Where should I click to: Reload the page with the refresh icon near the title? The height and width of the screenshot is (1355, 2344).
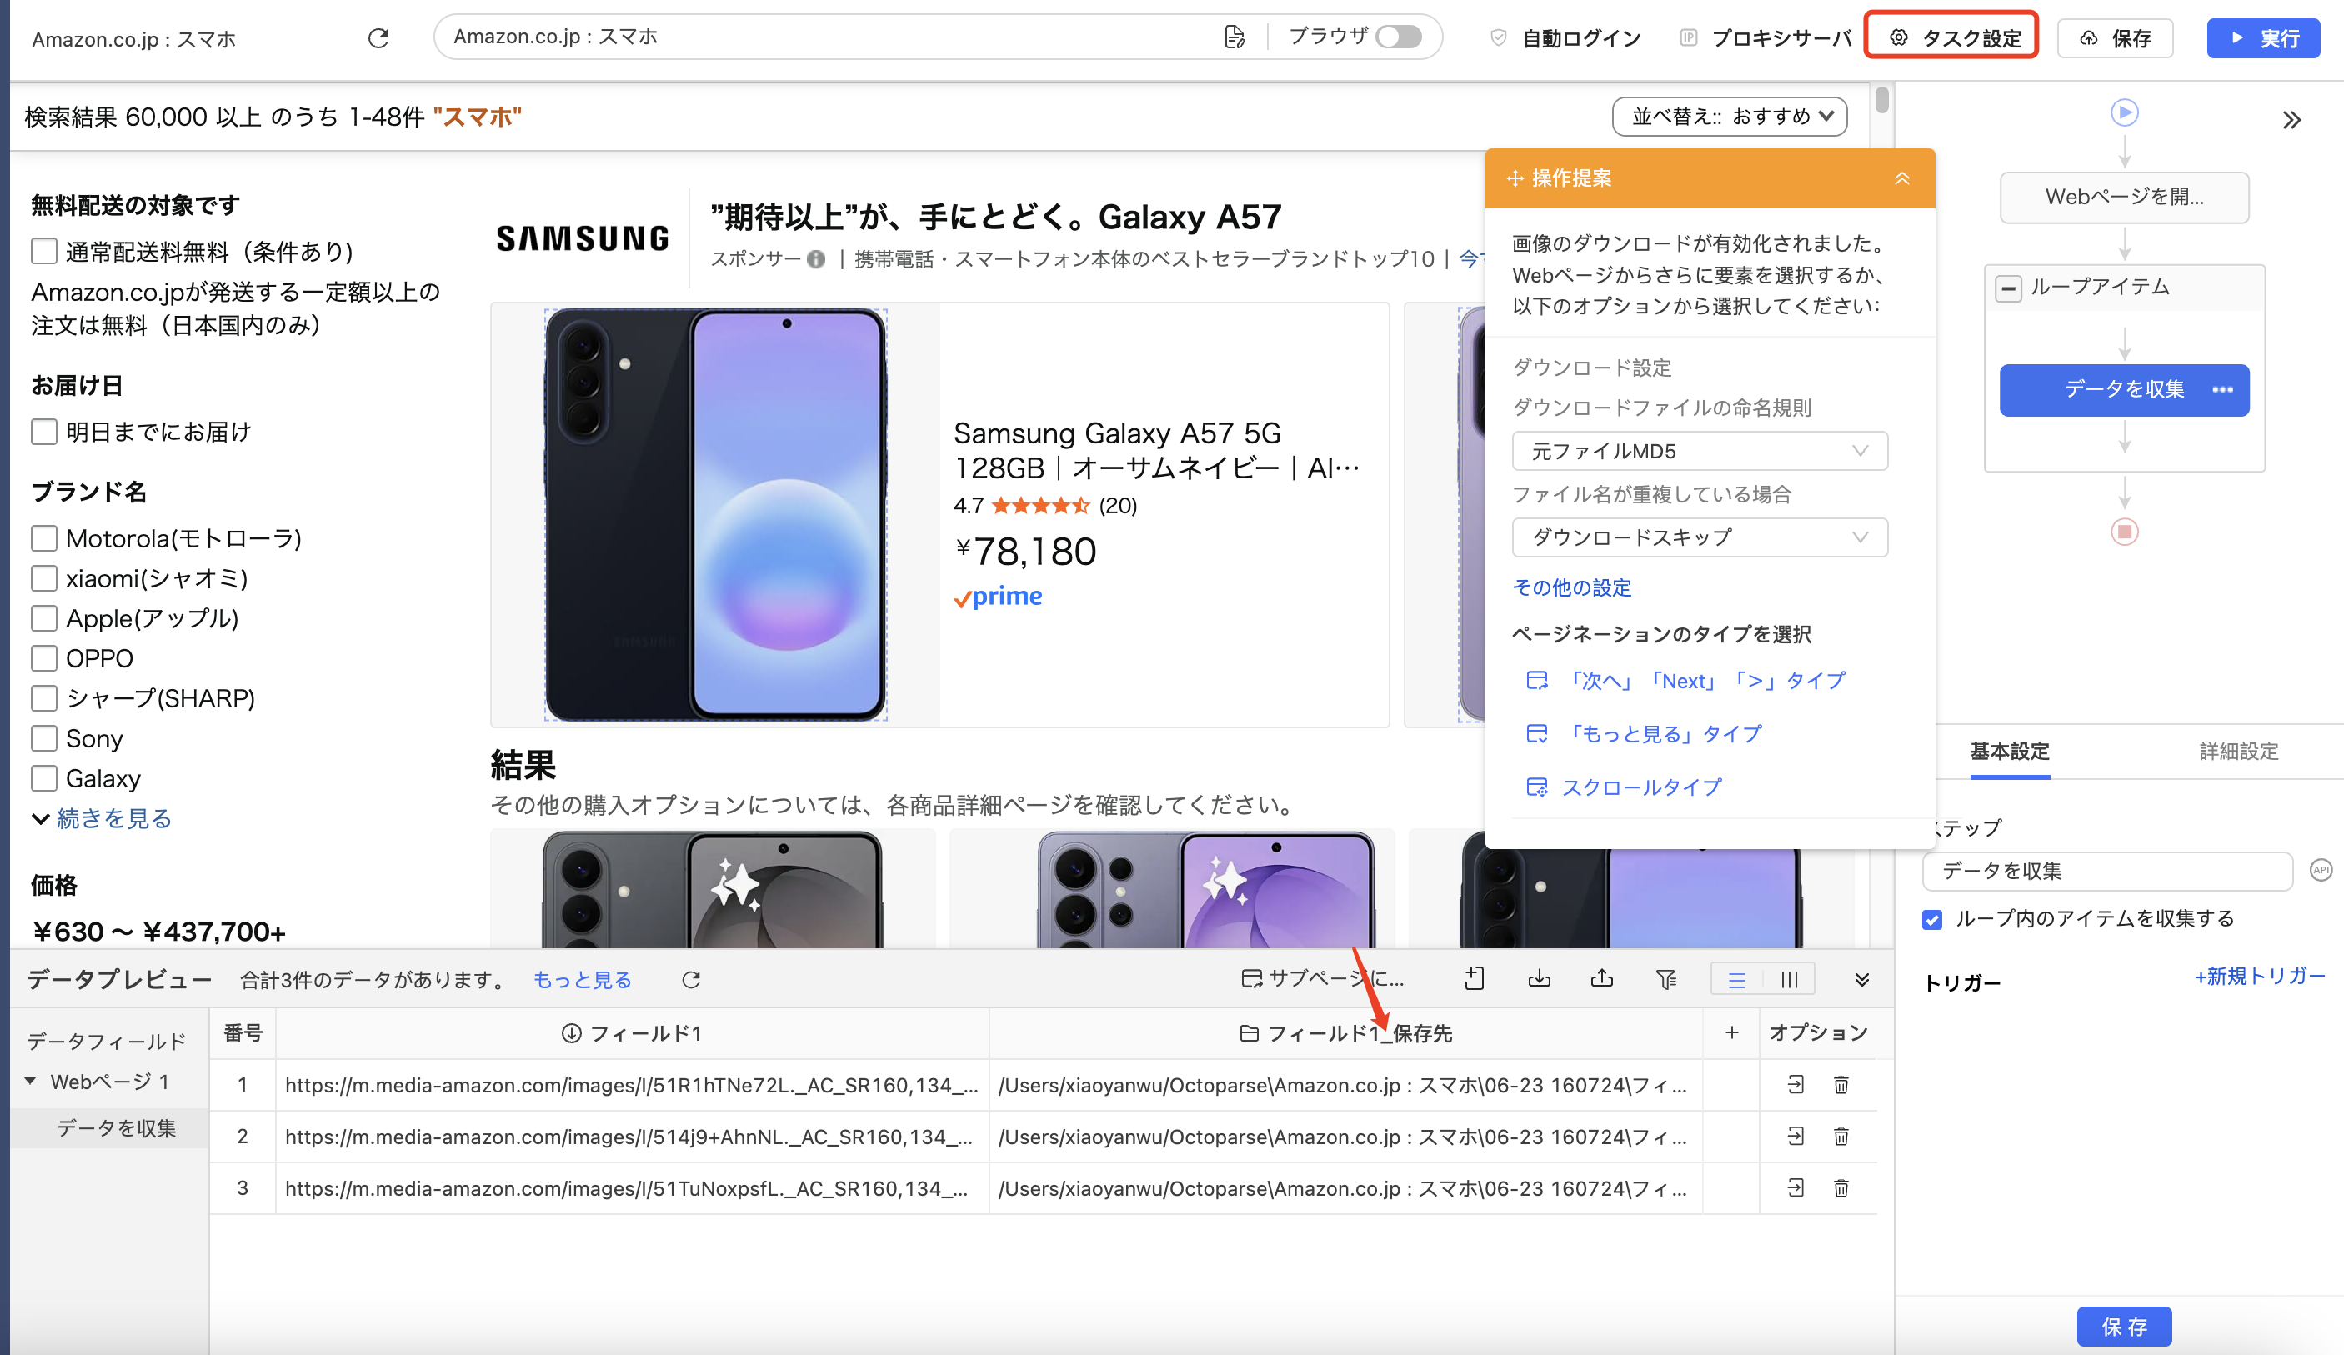pos(378,38)
